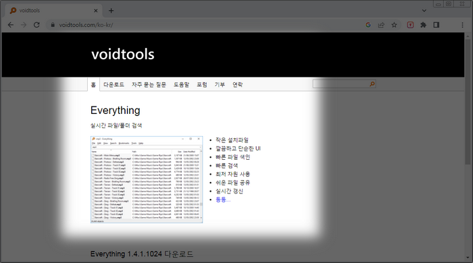Click the 최저 자원 사용 item
The height and width of the screenshot is (263, 473).
point(232,174)
